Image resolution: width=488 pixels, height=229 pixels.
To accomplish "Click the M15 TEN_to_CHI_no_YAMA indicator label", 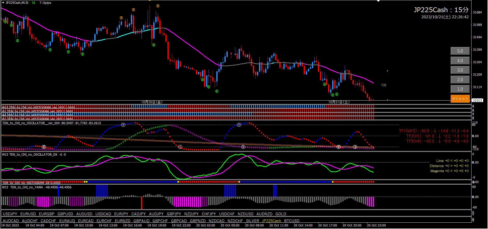I will 37,187.
